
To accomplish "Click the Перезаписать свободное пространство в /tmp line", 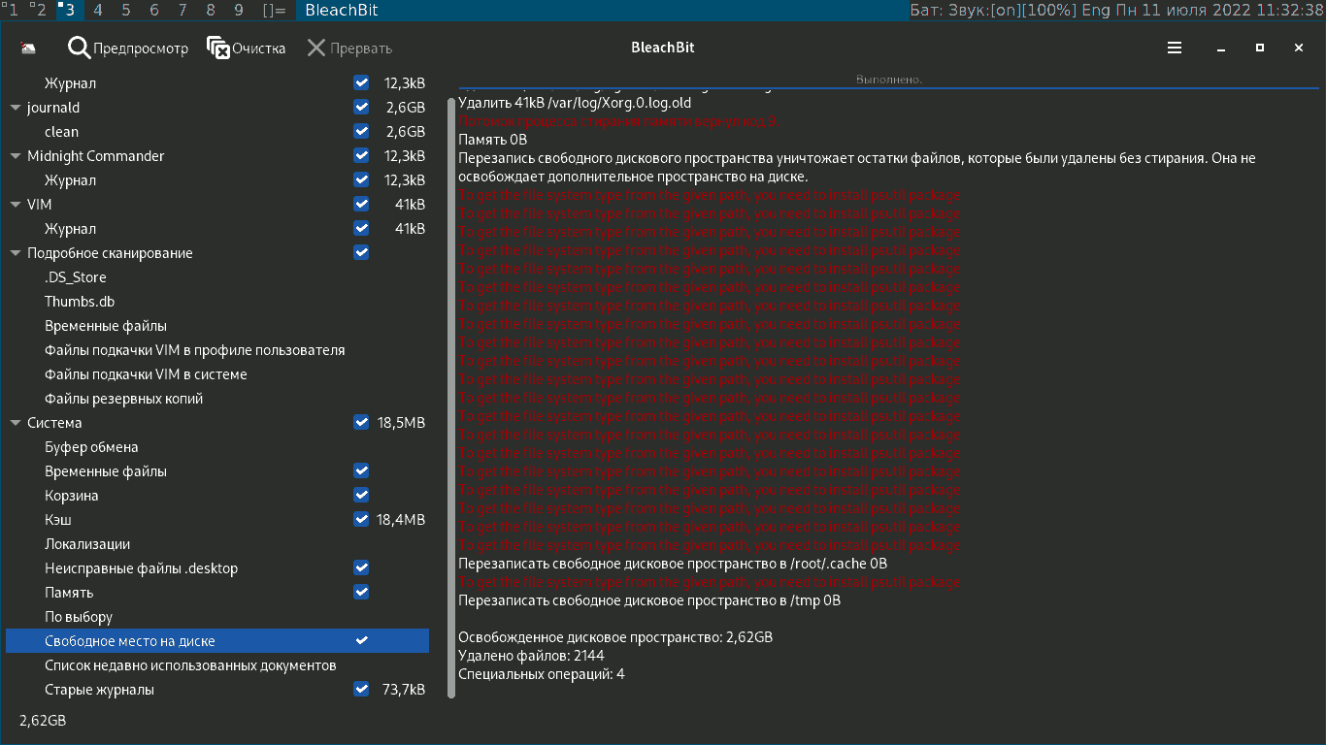I will click(649, 600).
